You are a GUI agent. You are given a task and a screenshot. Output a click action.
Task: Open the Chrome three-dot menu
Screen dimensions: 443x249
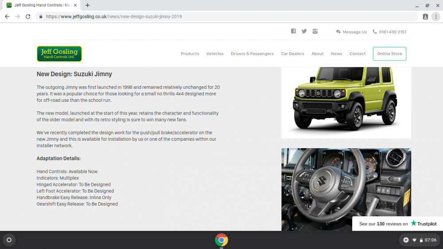click(x=436, y=17)
